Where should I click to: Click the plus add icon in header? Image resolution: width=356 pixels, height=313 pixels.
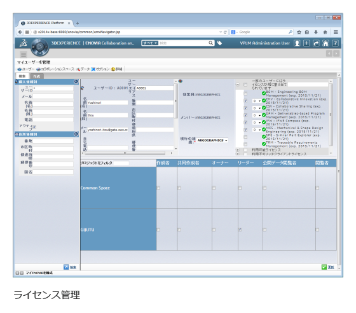(x=306, y=43)
